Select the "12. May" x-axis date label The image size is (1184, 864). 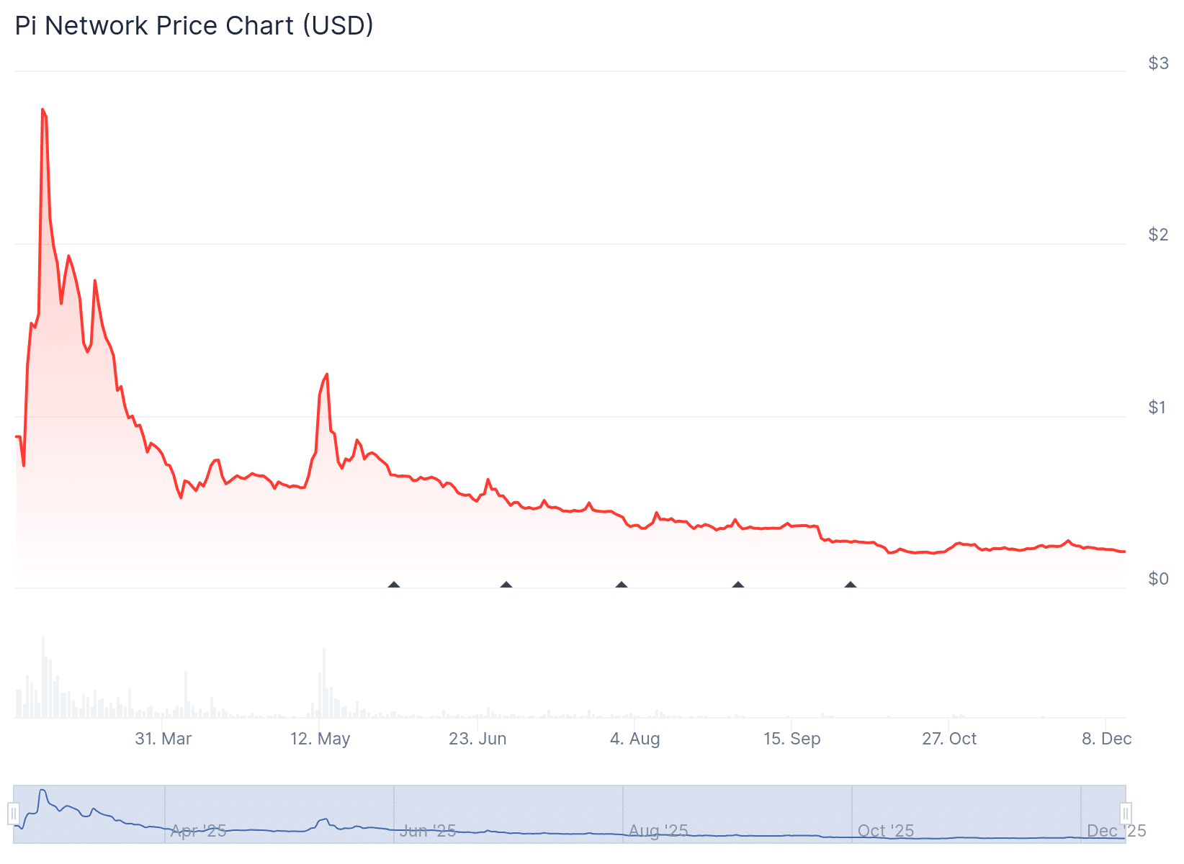pyautogui.click(x=320, y=739)
